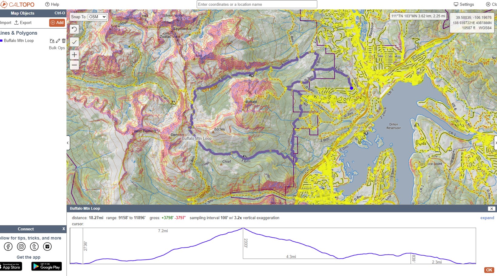Screen dimensions: 497x276
Task: Open CalTopo's Facebook from the Connect panel
Action: click(8, 247)
